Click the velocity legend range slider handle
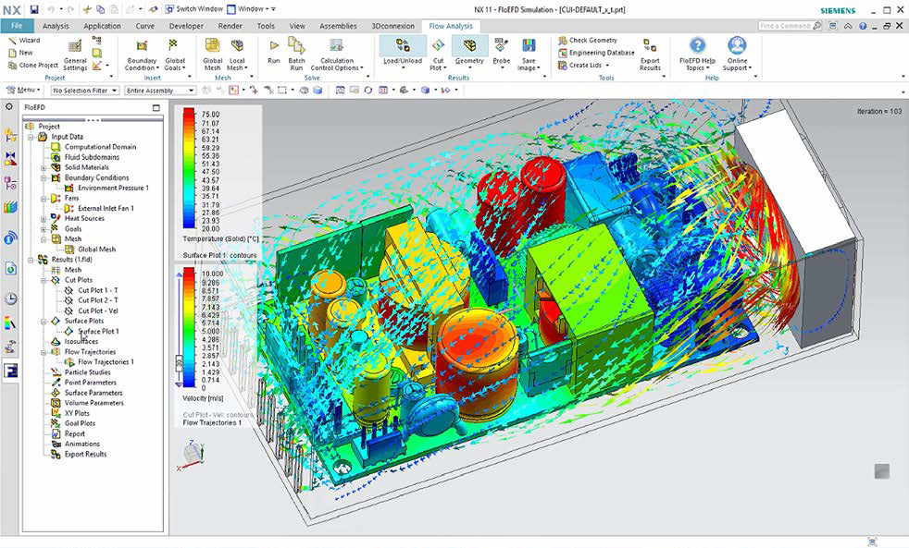This screenshot has height=548, width=909. click(x=179, y=364)
